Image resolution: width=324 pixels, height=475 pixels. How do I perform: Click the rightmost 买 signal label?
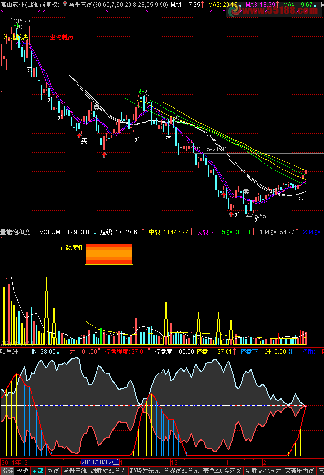pyautogui.click(x=300, y=198)
